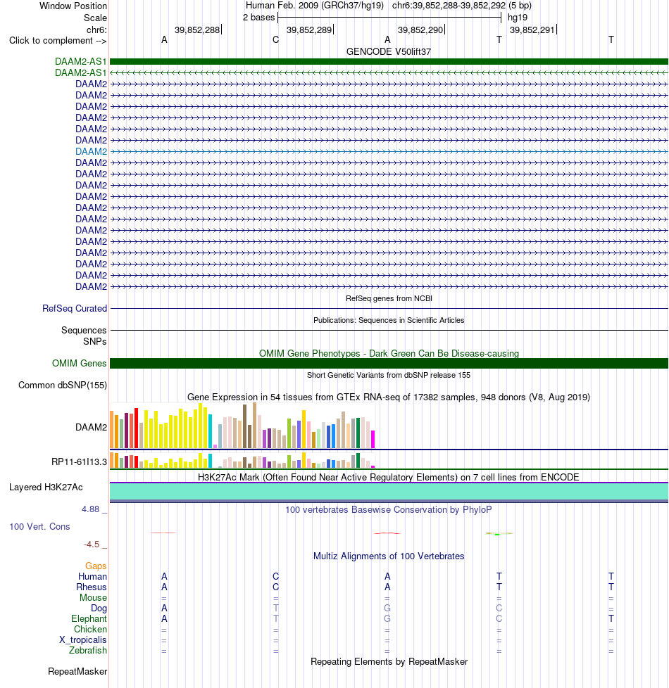Click the chr6: ruler label
The image size is (669, 688).
click(x=96, y=30)
